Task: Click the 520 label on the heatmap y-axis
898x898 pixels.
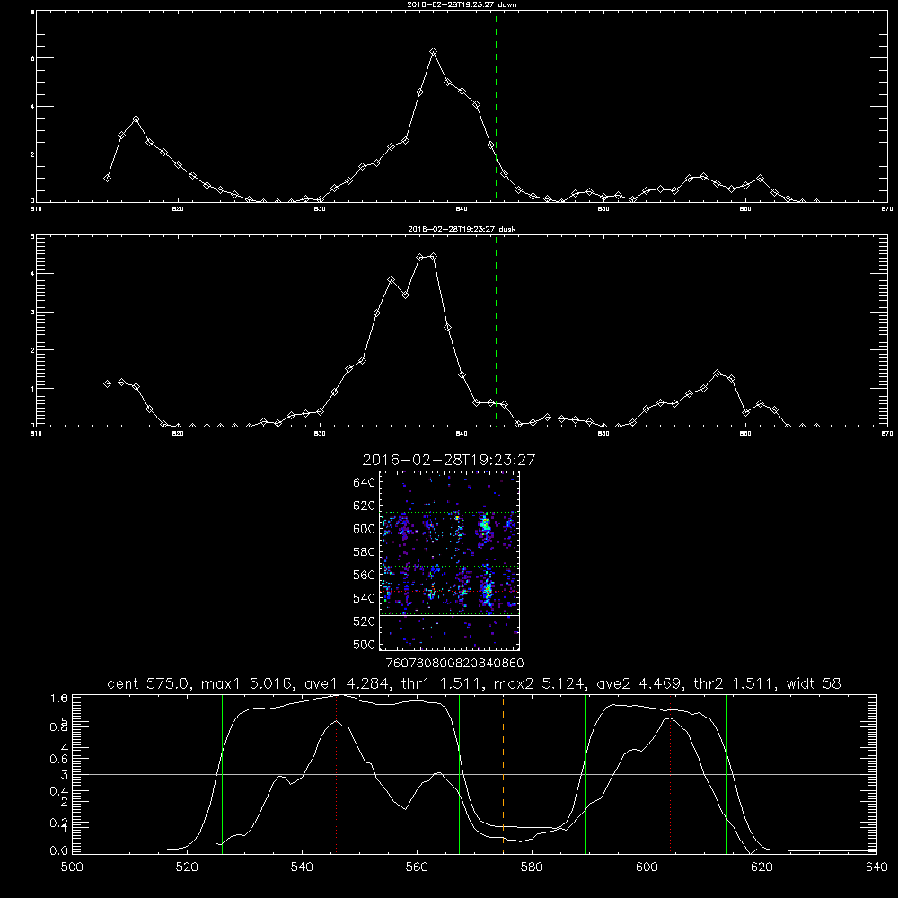Action: click(365, 621)
